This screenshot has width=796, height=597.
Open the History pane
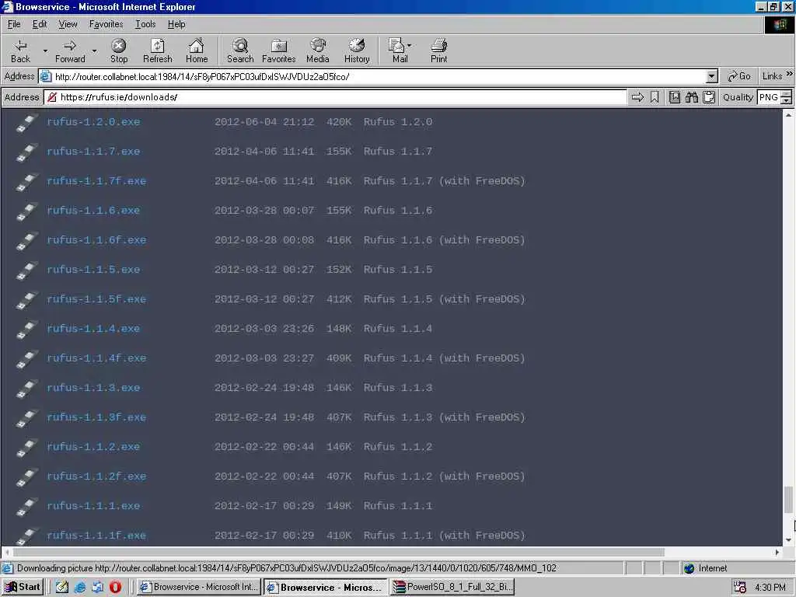coord(357,51)
